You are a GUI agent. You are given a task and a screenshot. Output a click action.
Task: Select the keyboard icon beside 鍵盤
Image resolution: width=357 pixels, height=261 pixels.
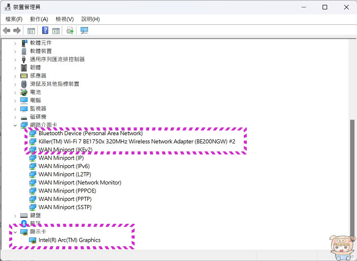24,215
